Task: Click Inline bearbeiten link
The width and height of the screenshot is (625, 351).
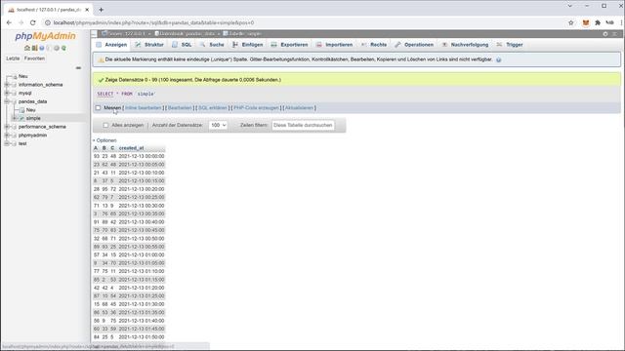Action: [144, 108]
